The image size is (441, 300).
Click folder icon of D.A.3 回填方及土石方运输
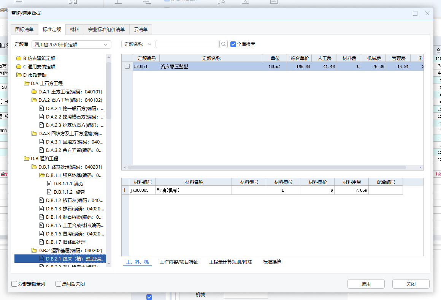[x=34, y=133]
